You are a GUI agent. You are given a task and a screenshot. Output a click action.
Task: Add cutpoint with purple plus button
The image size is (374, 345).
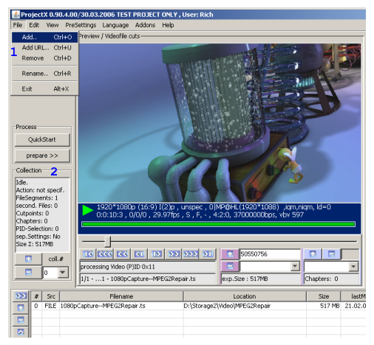[x=230, y=254]
